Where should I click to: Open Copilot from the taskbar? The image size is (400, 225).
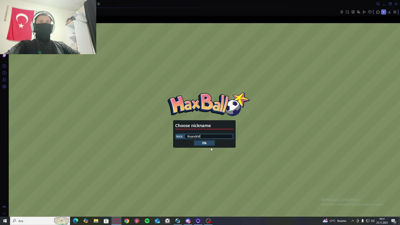tap(86, 221)
